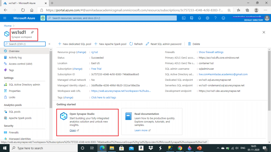Screen dimensions: 271x152
Task: Click Learn more under Read documentation
Action: click(x=141, y=130)
